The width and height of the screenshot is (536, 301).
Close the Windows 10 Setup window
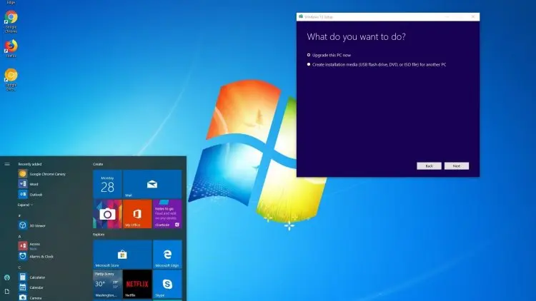click(x=473, y=16)
